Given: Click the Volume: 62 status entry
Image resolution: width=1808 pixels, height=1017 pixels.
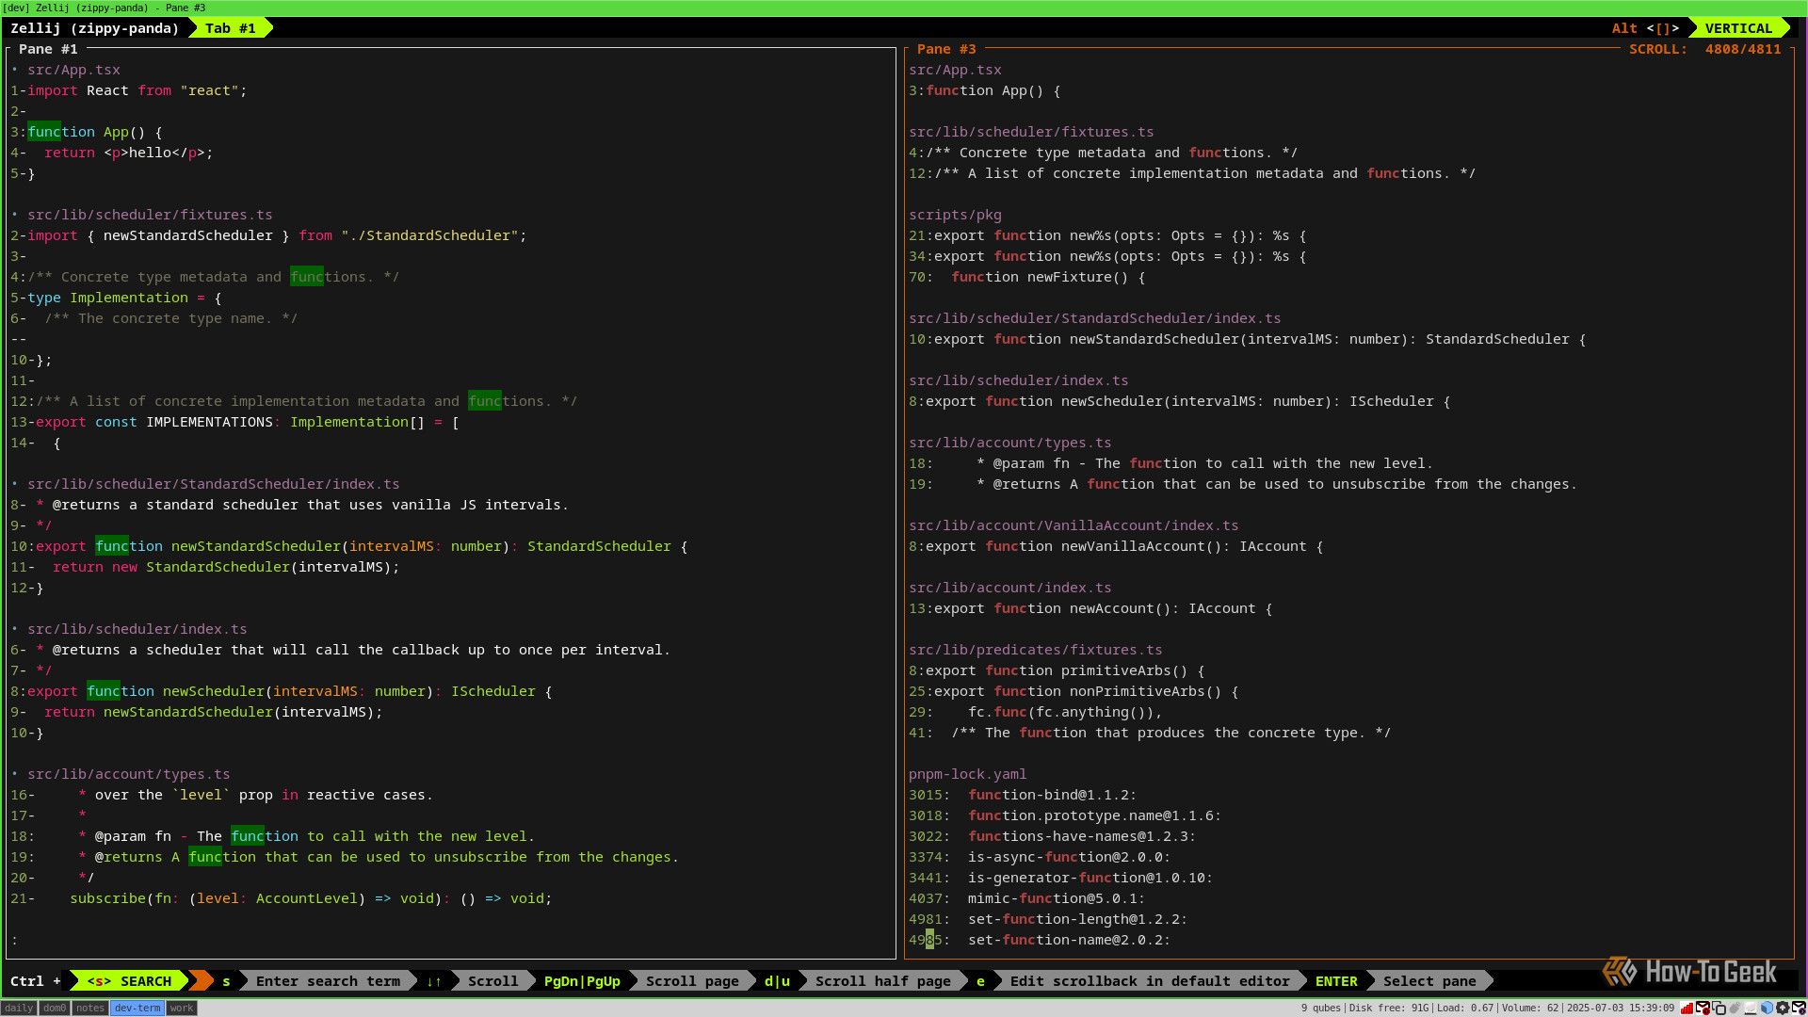Looking at the screenshot, I should [1530, 1008].
